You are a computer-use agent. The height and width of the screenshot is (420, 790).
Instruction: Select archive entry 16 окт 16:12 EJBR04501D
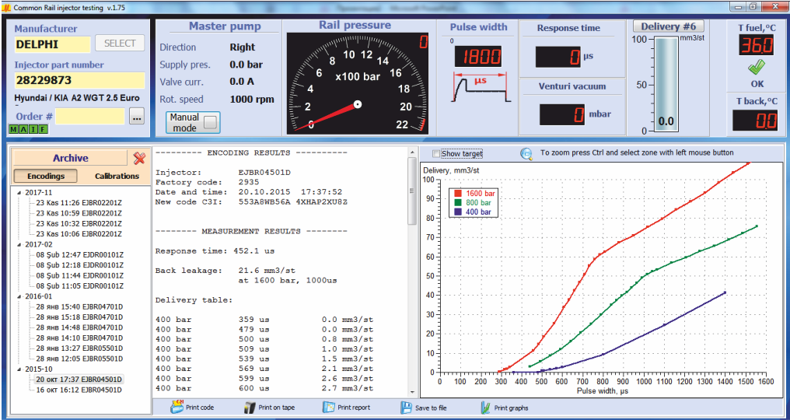pyautogui.click(x=79, y=390)
